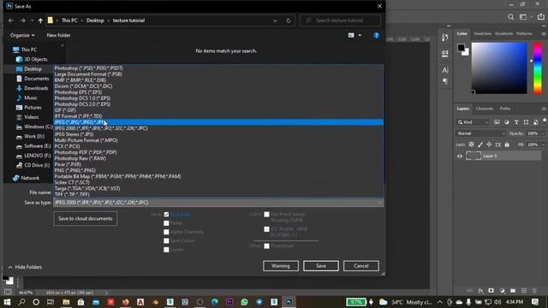Expand the address bar history dropdown
The height and width of the screenshot is (308, 548).
(x=275, y=21)
